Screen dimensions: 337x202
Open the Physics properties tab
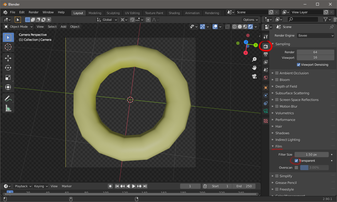266,95
